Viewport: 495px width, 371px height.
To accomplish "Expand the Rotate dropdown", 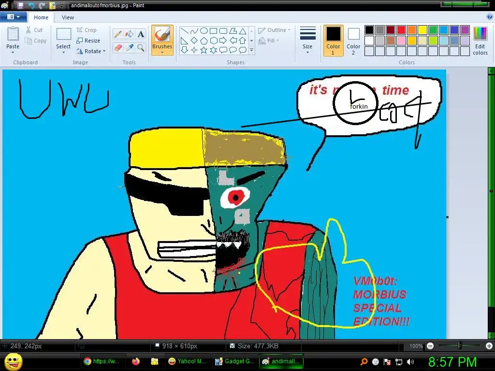I will pos(91,51).
